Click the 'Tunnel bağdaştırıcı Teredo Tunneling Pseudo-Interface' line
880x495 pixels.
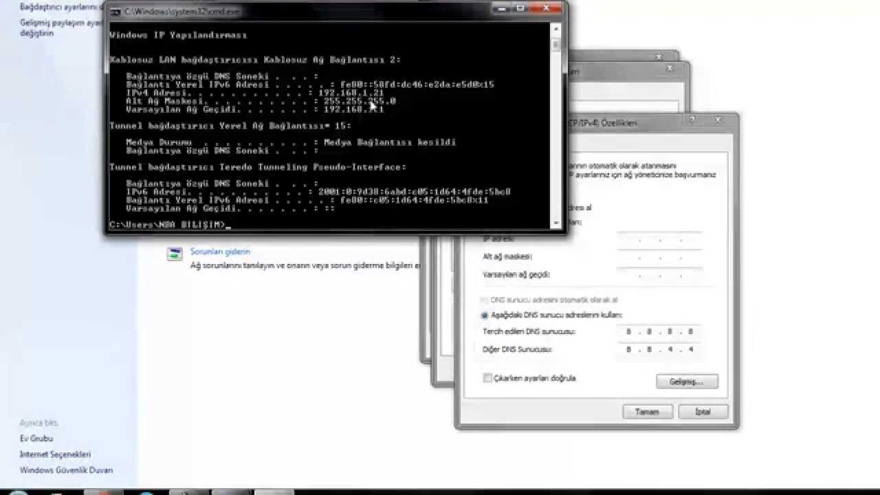coord(258,167)
